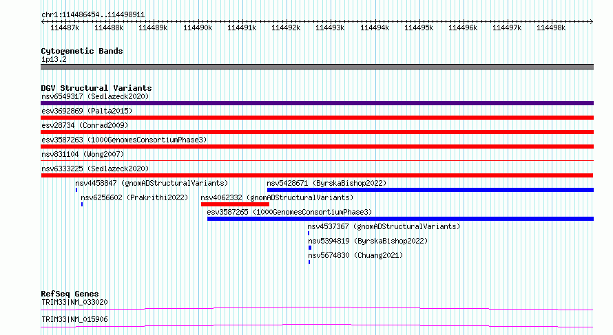Open variant esv3692869 (Palta2015) label
613x335 pixels.
click(x=87, y=111)
